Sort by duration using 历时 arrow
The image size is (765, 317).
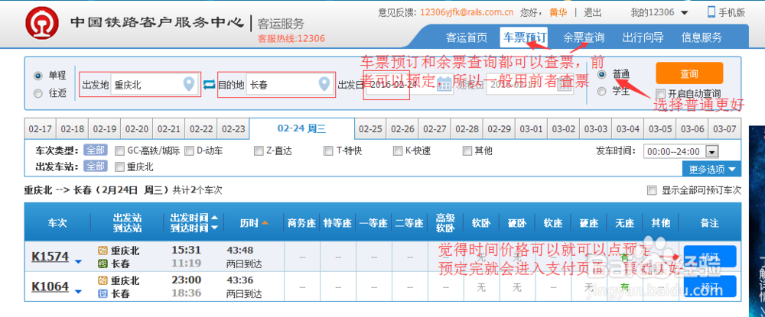pyautogui.click(x=265, y=223)
